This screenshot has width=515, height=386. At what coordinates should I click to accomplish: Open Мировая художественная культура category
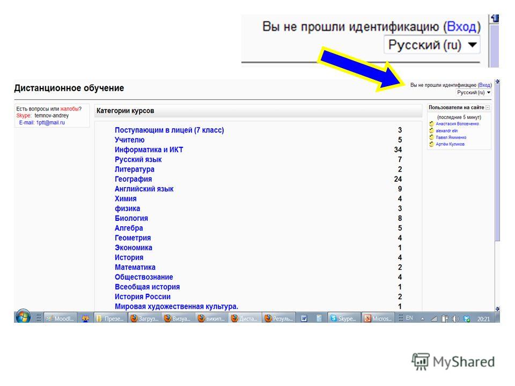(x=176, y=307)
